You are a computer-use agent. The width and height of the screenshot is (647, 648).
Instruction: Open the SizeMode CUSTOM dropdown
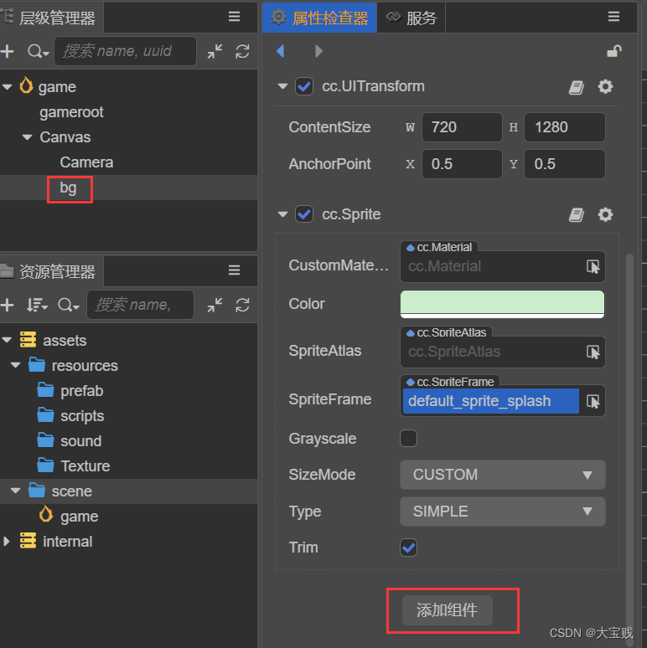pos(502,475)
